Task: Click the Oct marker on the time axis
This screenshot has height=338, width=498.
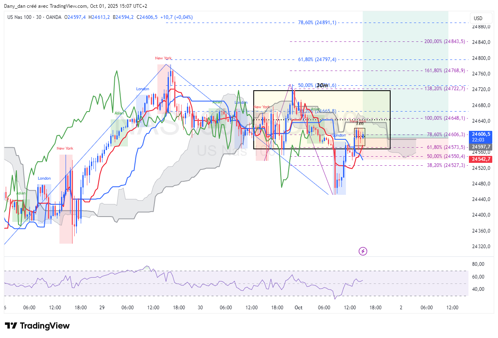Action: [298, 307]
